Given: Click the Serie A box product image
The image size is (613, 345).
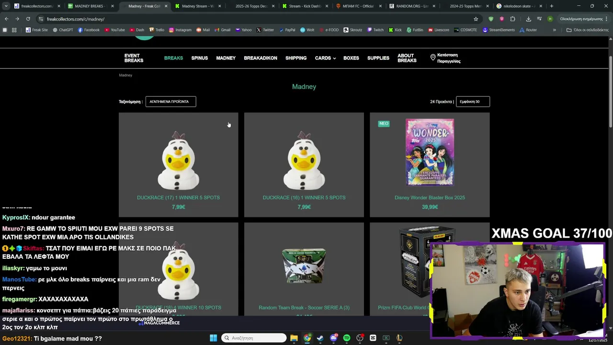Looking at the screenshot, I should [x=304, y=266].
